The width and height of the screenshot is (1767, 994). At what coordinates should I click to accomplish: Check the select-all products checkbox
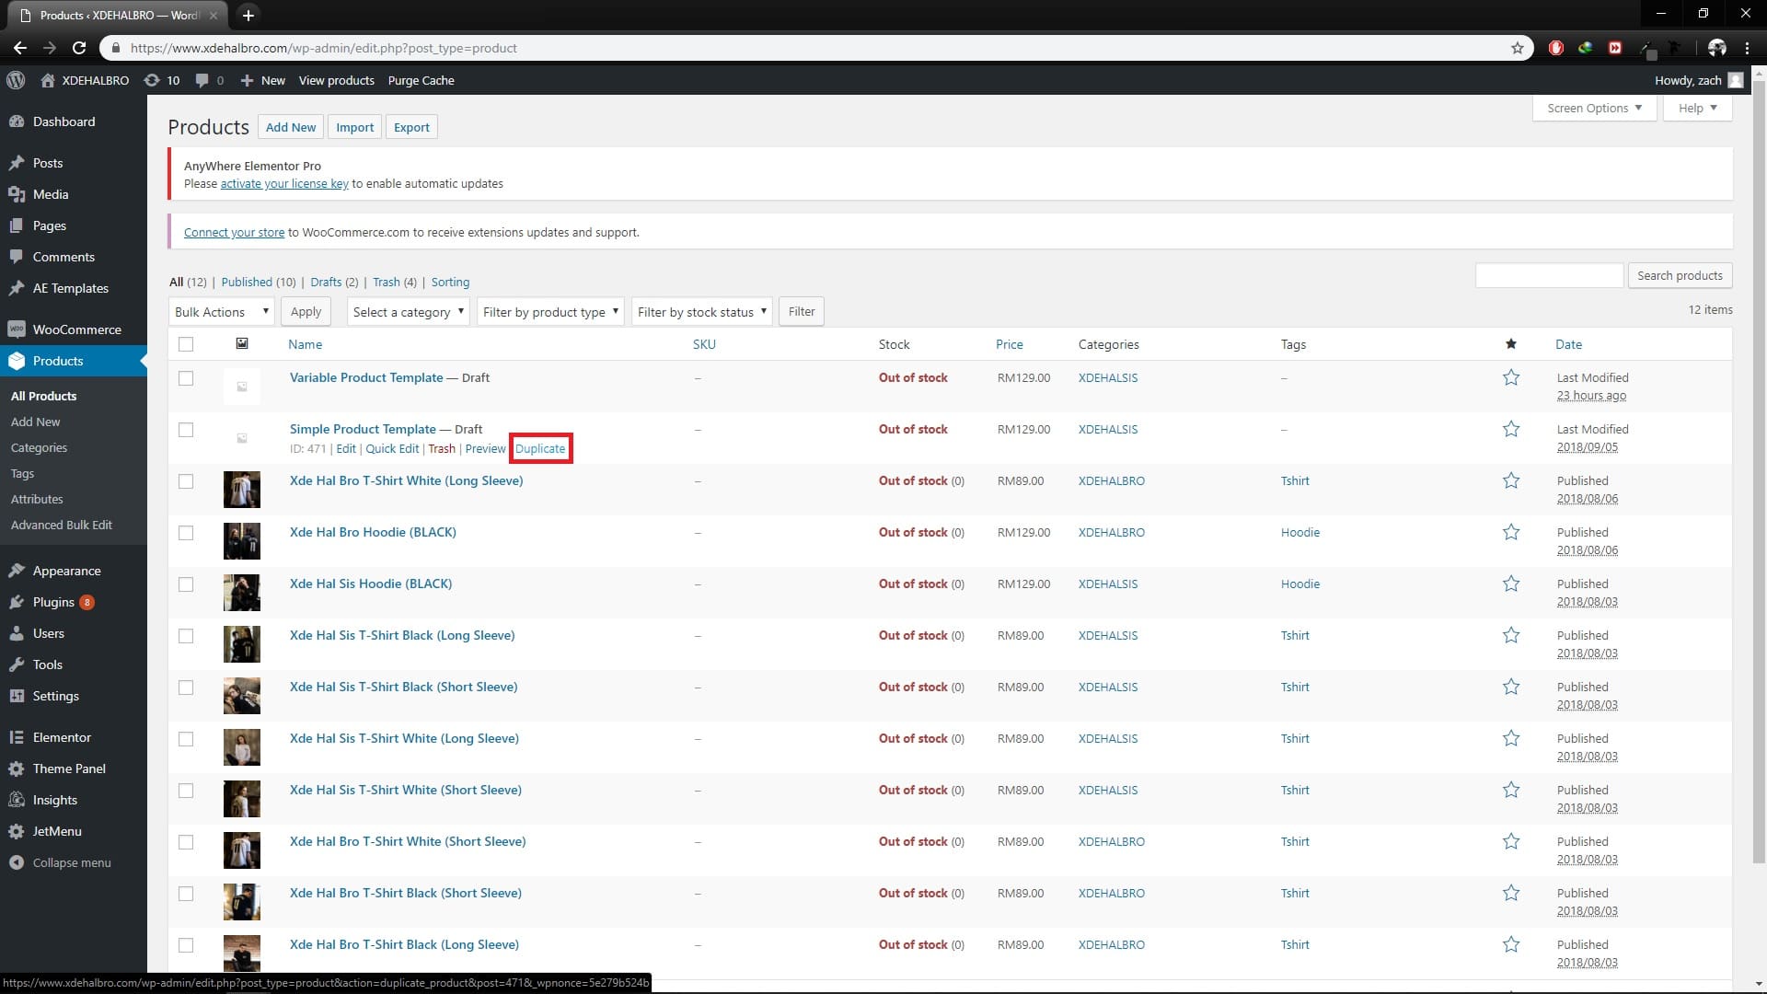tap(186, 344)
